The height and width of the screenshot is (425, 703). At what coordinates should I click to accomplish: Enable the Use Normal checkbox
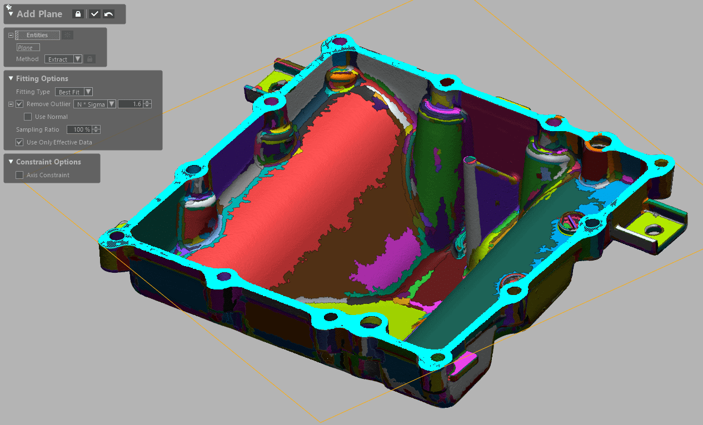click(28, 117)
